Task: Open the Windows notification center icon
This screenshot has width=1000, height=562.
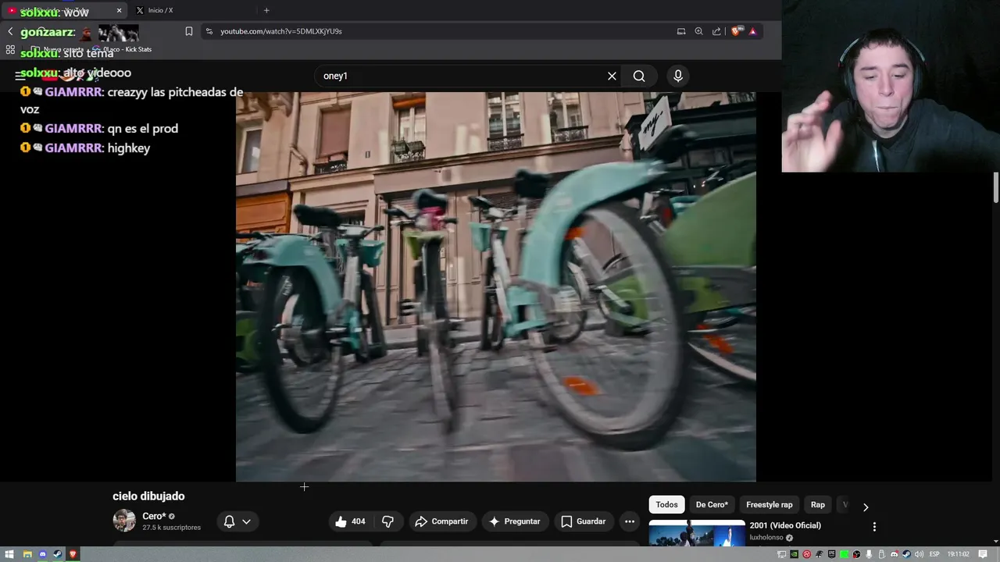Action: pos(983,554)
